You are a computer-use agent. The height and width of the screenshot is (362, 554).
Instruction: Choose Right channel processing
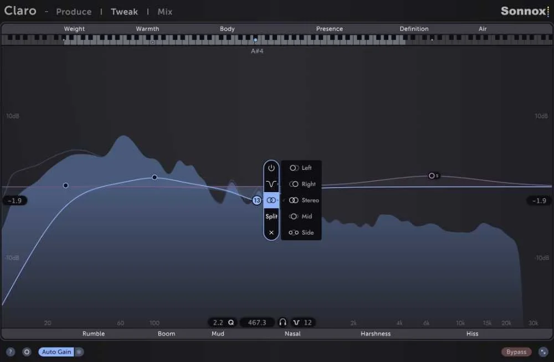(x=301, y=184)
